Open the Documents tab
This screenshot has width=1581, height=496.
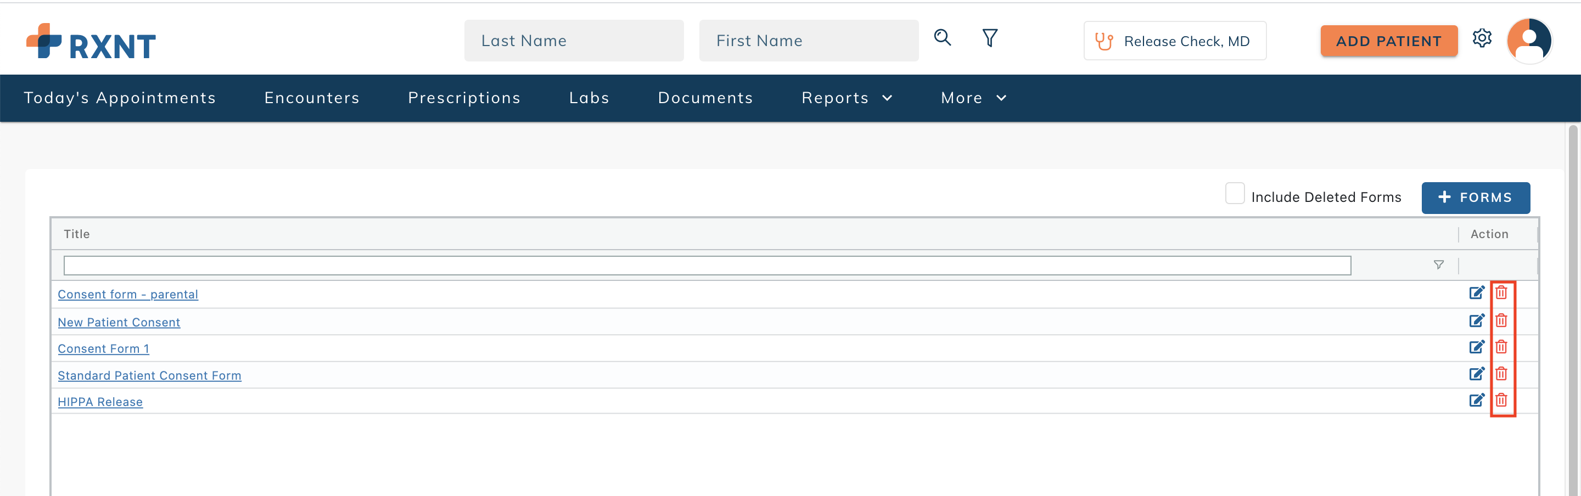click(705, 98)
